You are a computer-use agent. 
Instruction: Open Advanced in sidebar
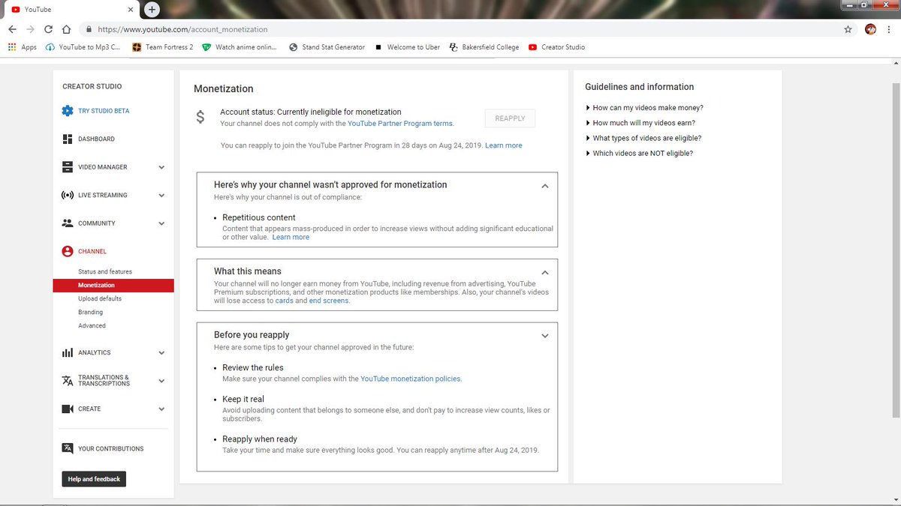[x=92, y=325]
